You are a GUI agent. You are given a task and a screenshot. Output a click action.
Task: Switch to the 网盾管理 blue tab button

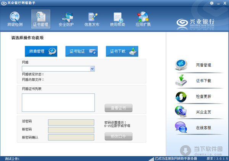click(41, 51)
